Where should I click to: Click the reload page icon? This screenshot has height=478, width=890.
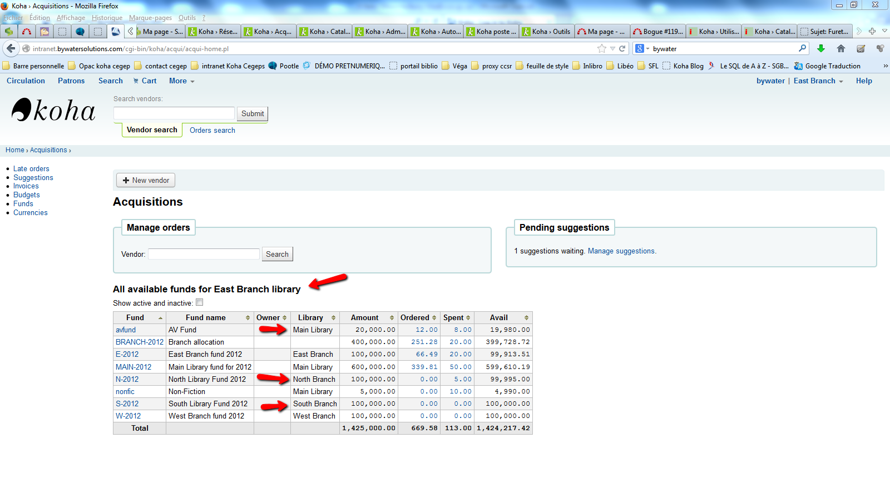pyautogui.click(x=622, y=48)
